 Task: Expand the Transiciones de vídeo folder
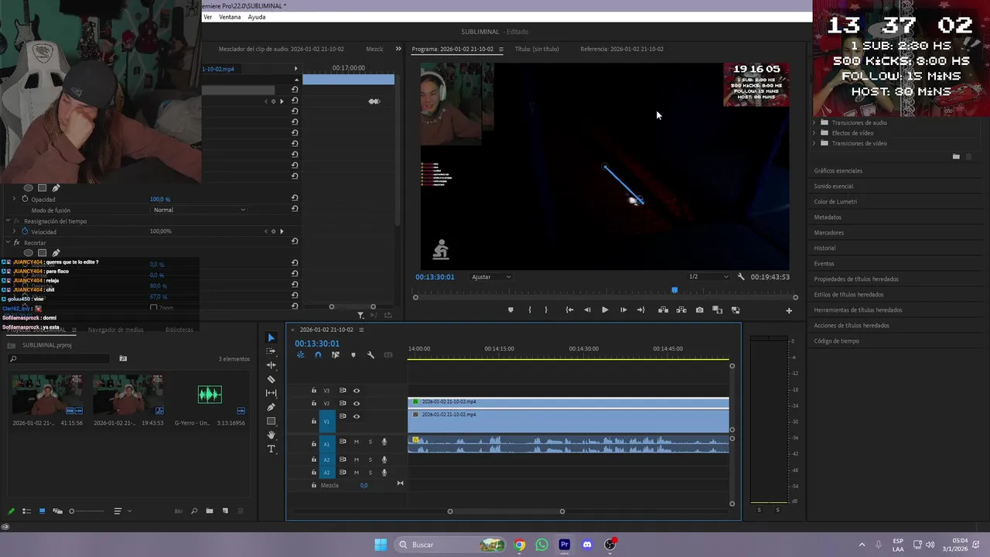[x=814, y=143]
